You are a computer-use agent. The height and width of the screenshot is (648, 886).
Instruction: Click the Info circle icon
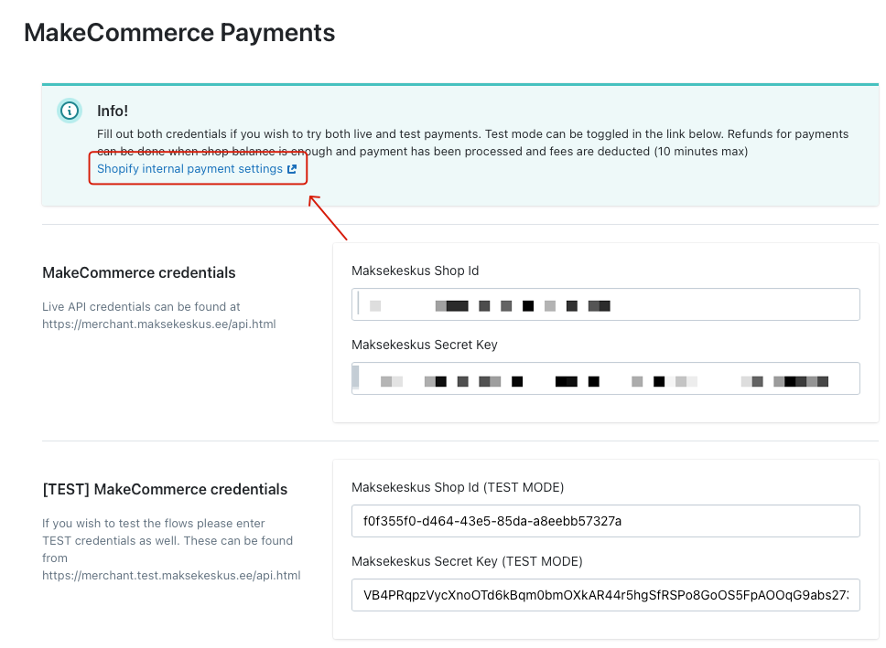coord(70,111)
